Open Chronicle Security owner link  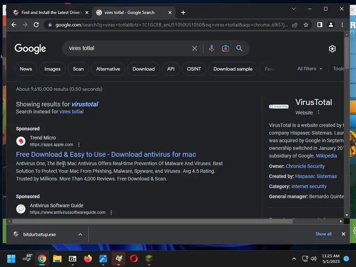point(305,166)
